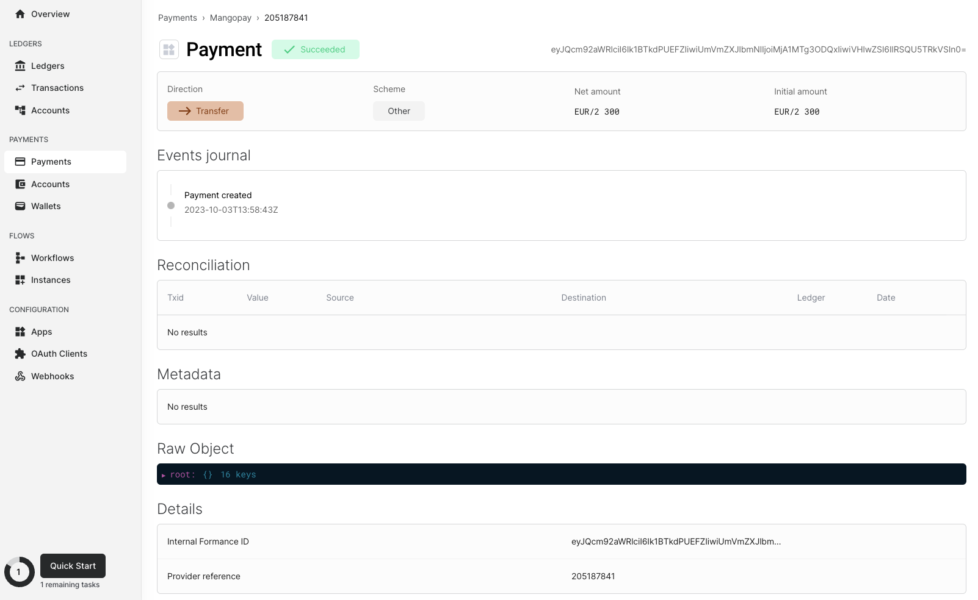Click the OAuth Clients puzzle icon
The image size is (978, 600).
20,354
